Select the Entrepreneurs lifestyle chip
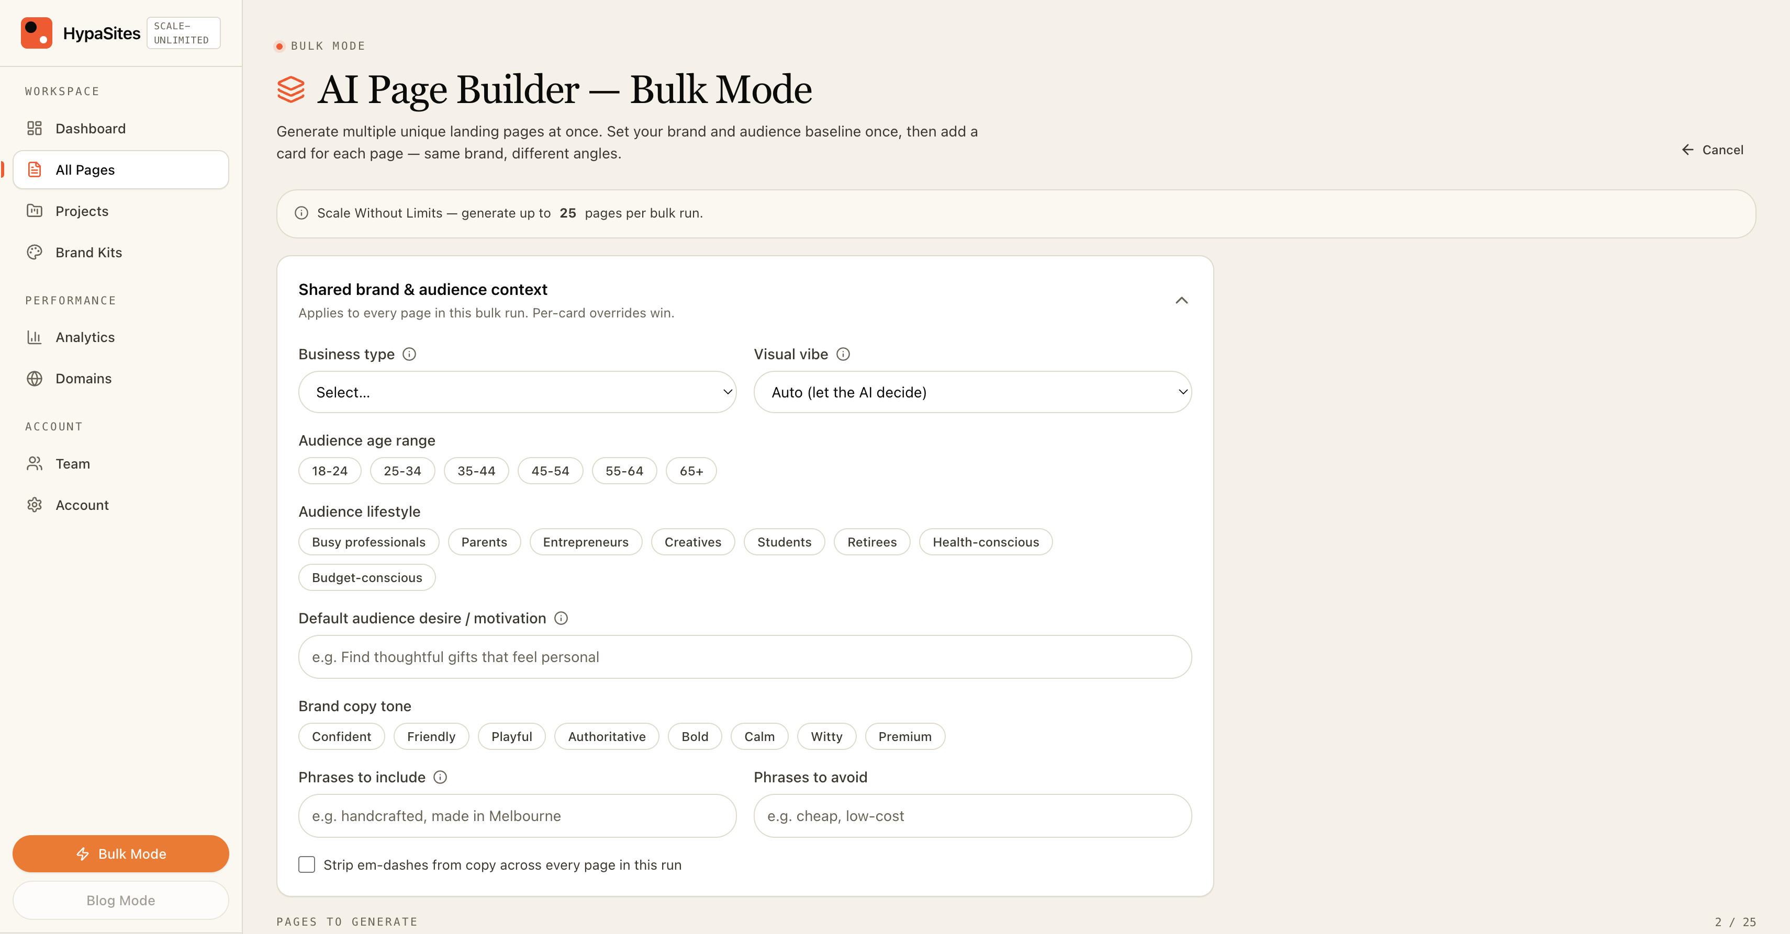Viewport: 1790px width, 934px height. (x=585, y=542)
